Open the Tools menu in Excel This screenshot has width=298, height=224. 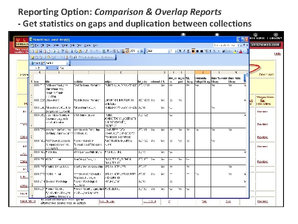click(x=72, y=45)
